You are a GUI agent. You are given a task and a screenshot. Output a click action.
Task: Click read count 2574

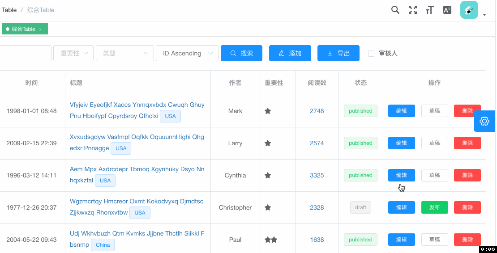tap(317, 143)
